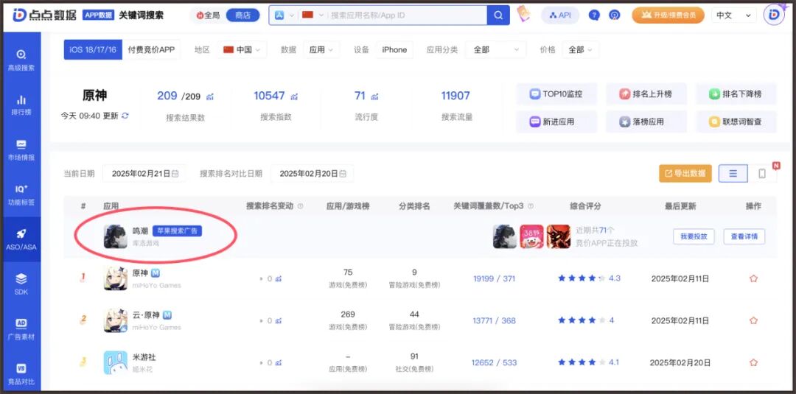Open Market Intelligence (市场情报) sidebar item
Image resolution: width=796 pixels, height=394 pixels.
tap(21, 149)
